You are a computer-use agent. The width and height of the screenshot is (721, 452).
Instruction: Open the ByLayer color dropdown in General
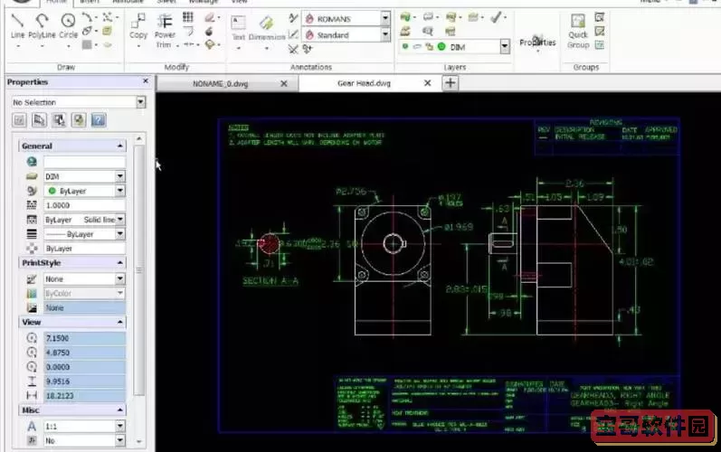point(120,191)
